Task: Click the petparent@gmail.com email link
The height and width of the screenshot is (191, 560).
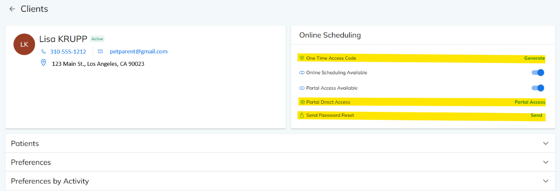Action: [x=139, y=51]
